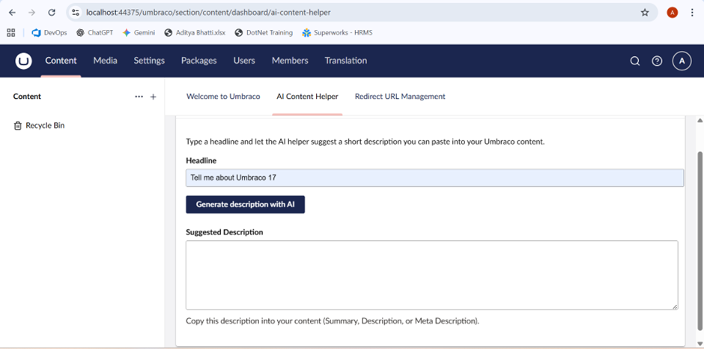
Task: Open the Settings section
Action: pyautogui.click(x=149, y=61)
